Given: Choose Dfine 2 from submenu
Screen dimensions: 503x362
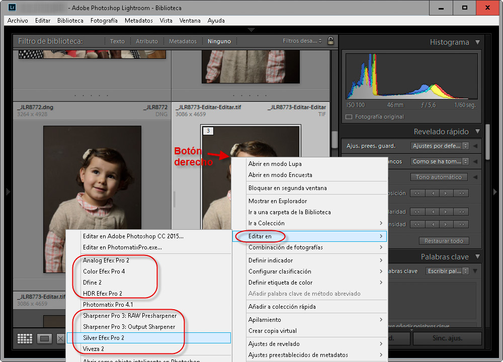Looking at the screenshot, I should click(x=149, y=283).
